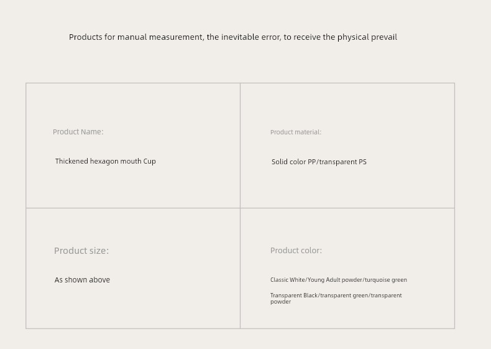This screenshot has height=349, width=491.
Task: Click the 'As shown above' text
Action: pos(83,280)
